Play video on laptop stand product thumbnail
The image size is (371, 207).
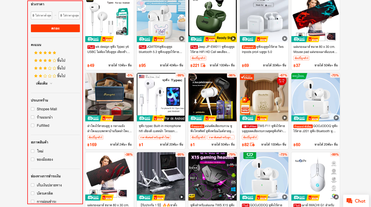click(182, 197)
